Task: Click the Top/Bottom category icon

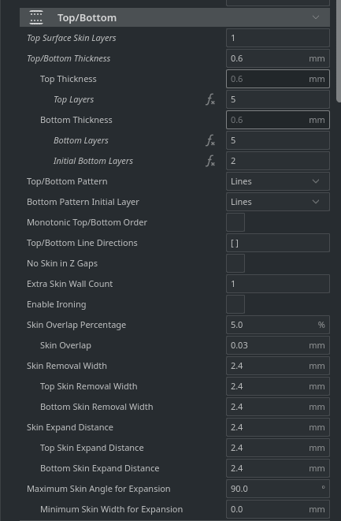Action: [36, 17]
